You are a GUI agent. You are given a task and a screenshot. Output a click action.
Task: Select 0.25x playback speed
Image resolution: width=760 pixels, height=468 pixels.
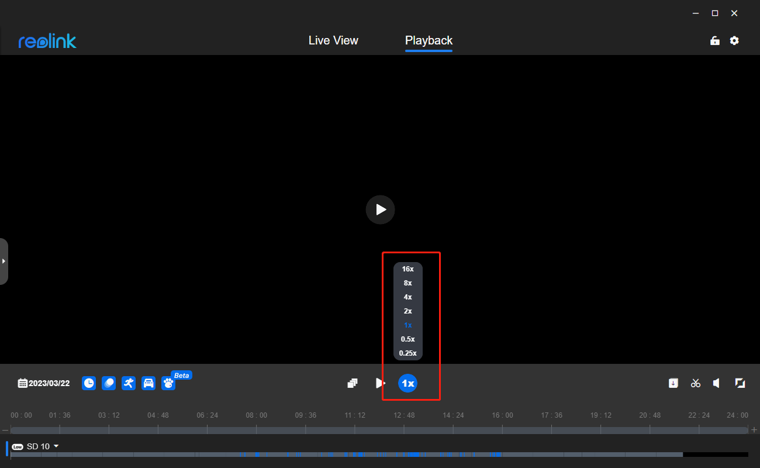tap(408, 353)
